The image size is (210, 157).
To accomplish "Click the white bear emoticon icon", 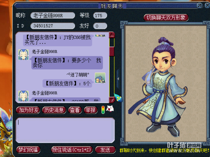I will coord(110,109).
